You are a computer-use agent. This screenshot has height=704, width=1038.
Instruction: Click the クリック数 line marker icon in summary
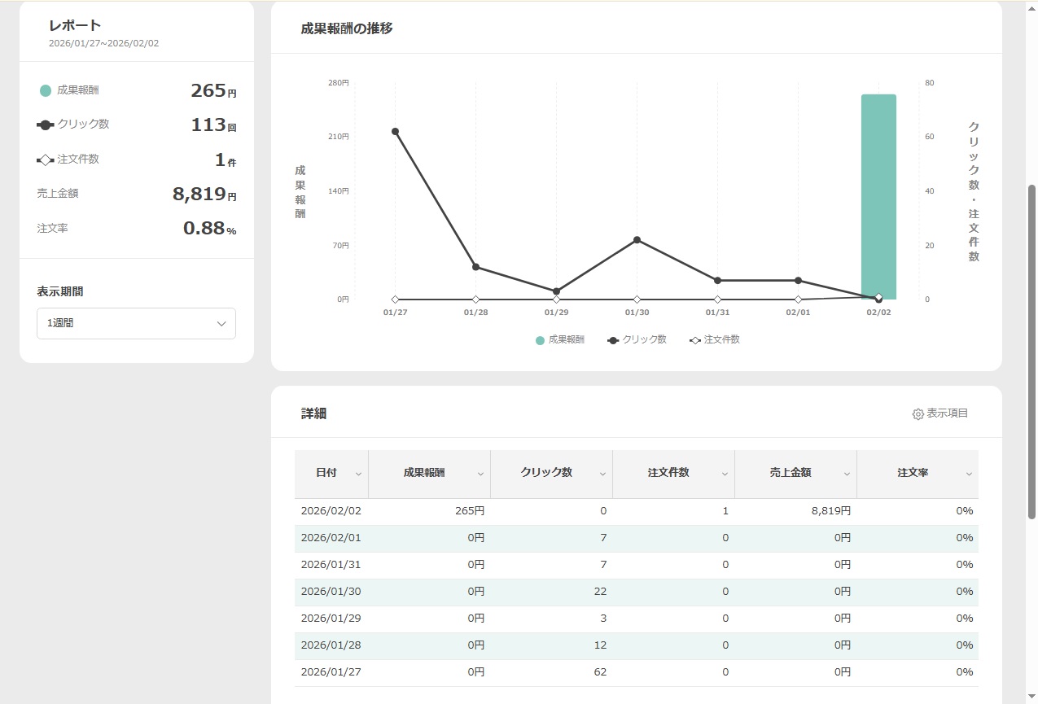[46, 125]
